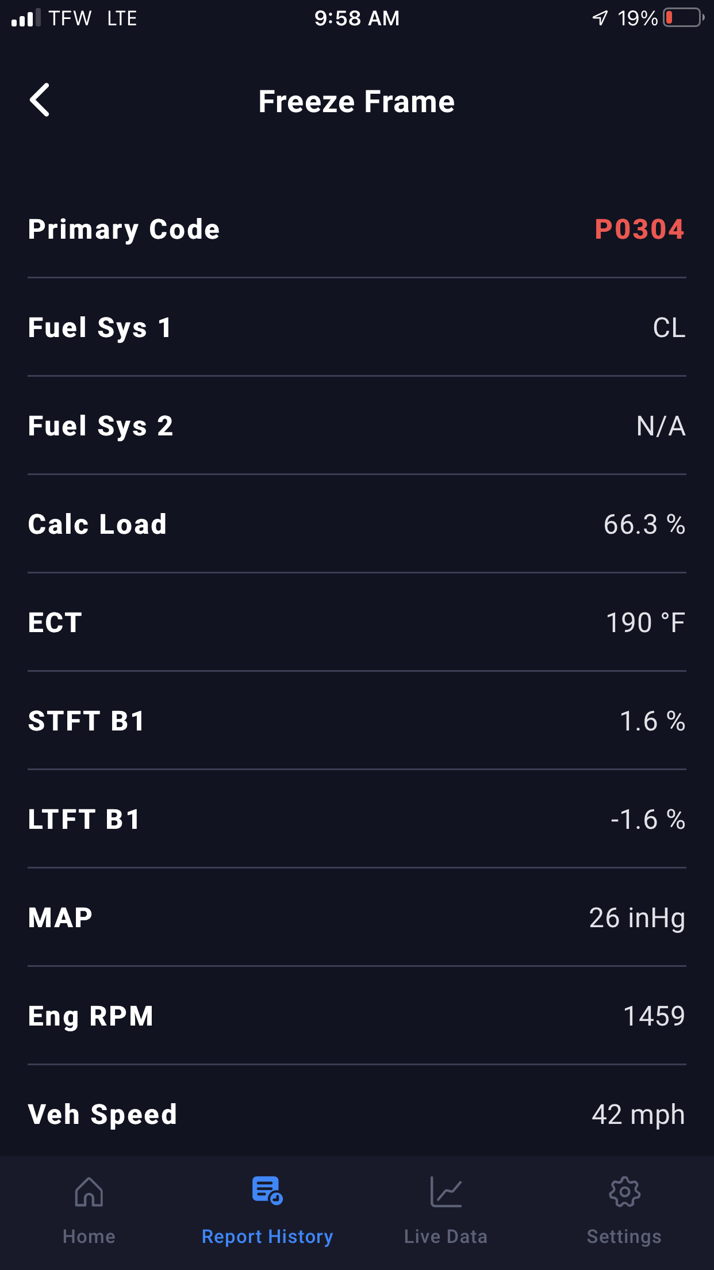The image size is (714, 1270).
Task: Tap the LTFT B1 value
Action: click(x=647, y=820)
